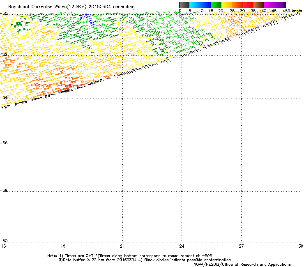Screen dimensions: 304x267
Task: Click the magenta 40-45 knots legend swatch
Action: pos(269,5)
